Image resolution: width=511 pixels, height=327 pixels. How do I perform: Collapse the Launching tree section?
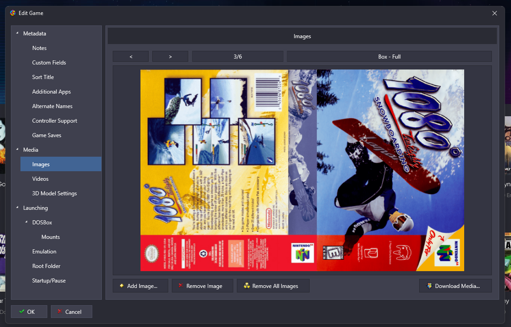pos(17,207)
